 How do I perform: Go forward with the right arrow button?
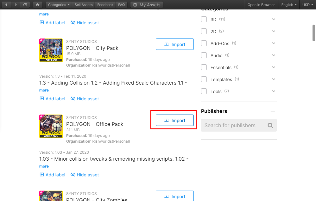click(16, 5)
